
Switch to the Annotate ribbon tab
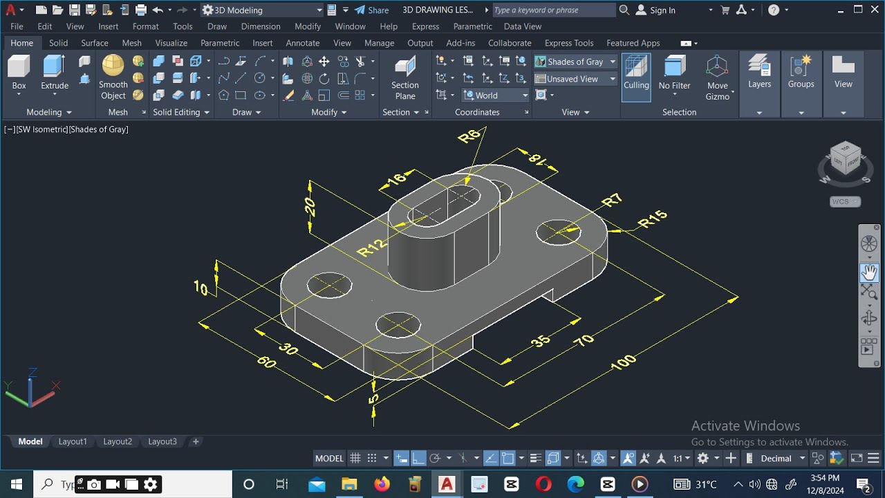(303, 43)
